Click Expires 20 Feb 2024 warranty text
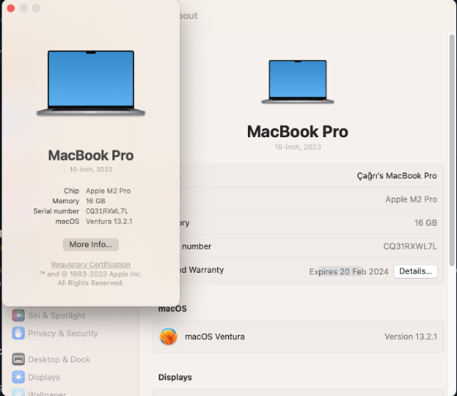 point(349,271)
